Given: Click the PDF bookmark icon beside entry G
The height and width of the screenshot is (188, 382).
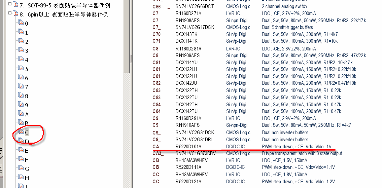Looking at the screenshot, I should 21,168.
